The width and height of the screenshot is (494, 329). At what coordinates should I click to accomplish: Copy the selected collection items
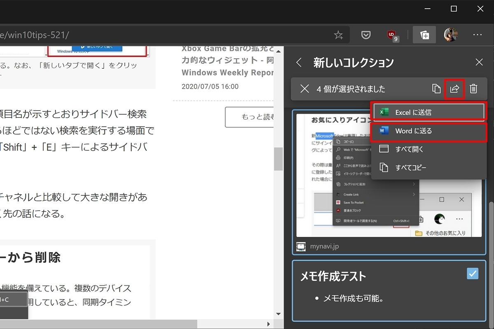click(436, 89)
